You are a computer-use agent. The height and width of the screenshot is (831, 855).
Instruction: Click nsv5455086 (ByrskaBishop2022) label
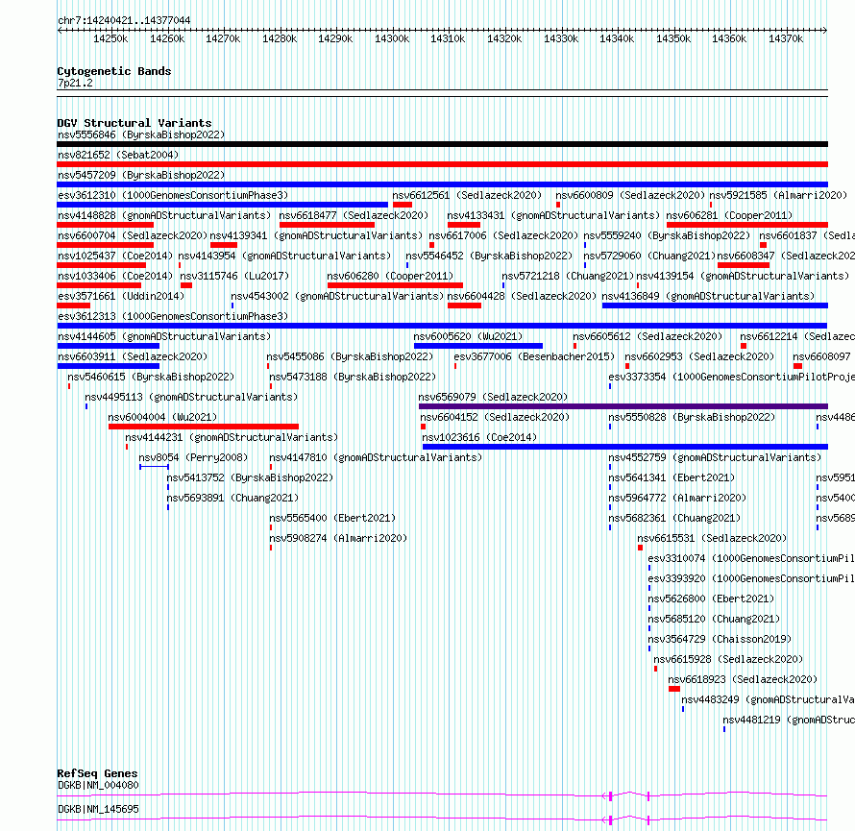tap(350, 356)
